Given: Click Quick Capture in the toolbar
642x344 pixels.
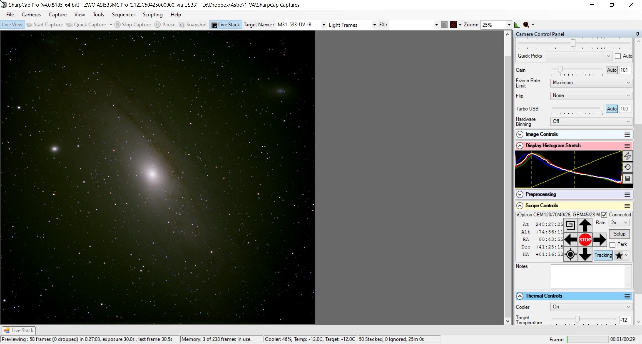Looking at the screenshot, I should pos(86,25).
